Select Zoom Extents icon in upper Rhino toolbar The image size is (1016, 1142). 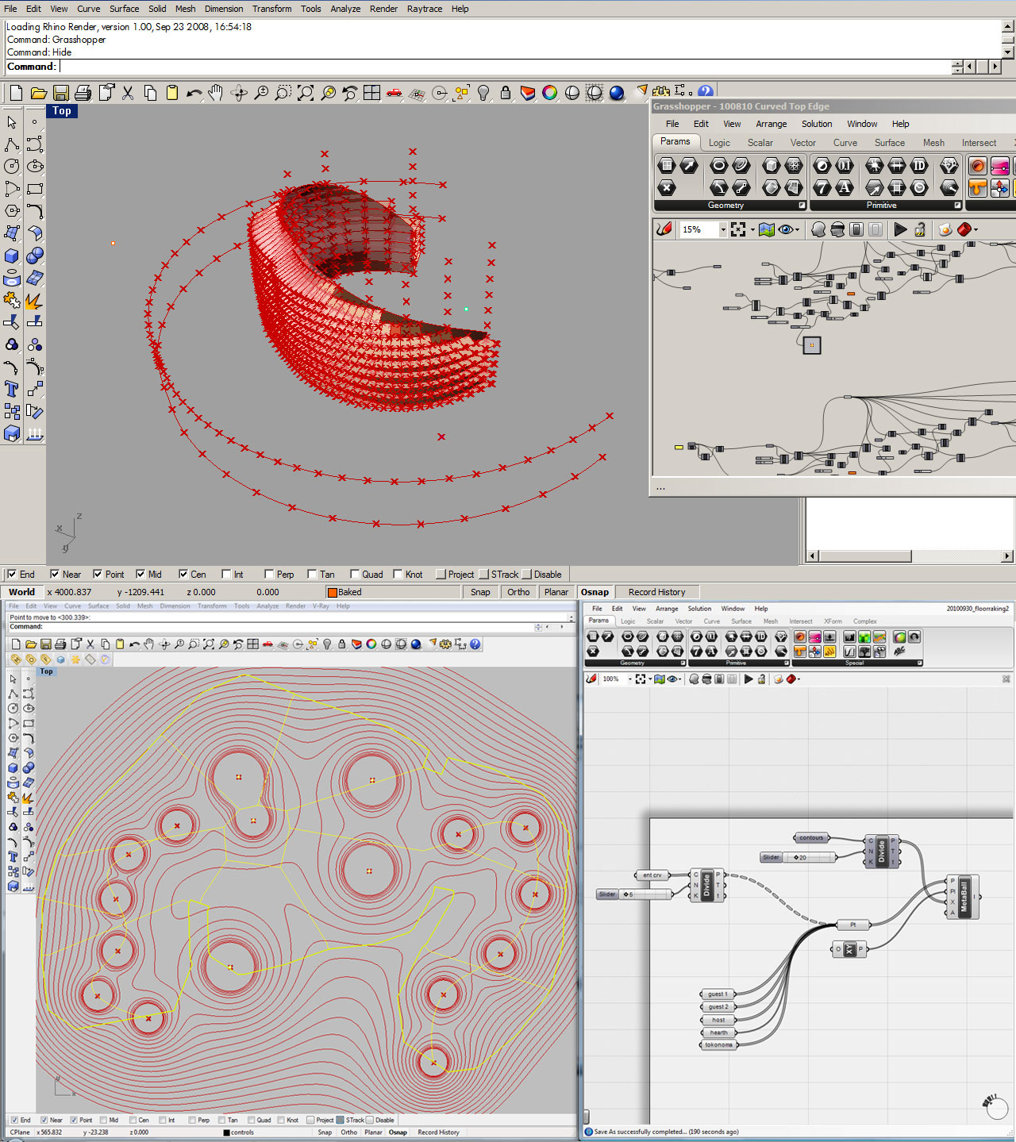pyautogui.click(x=306, y=93)
